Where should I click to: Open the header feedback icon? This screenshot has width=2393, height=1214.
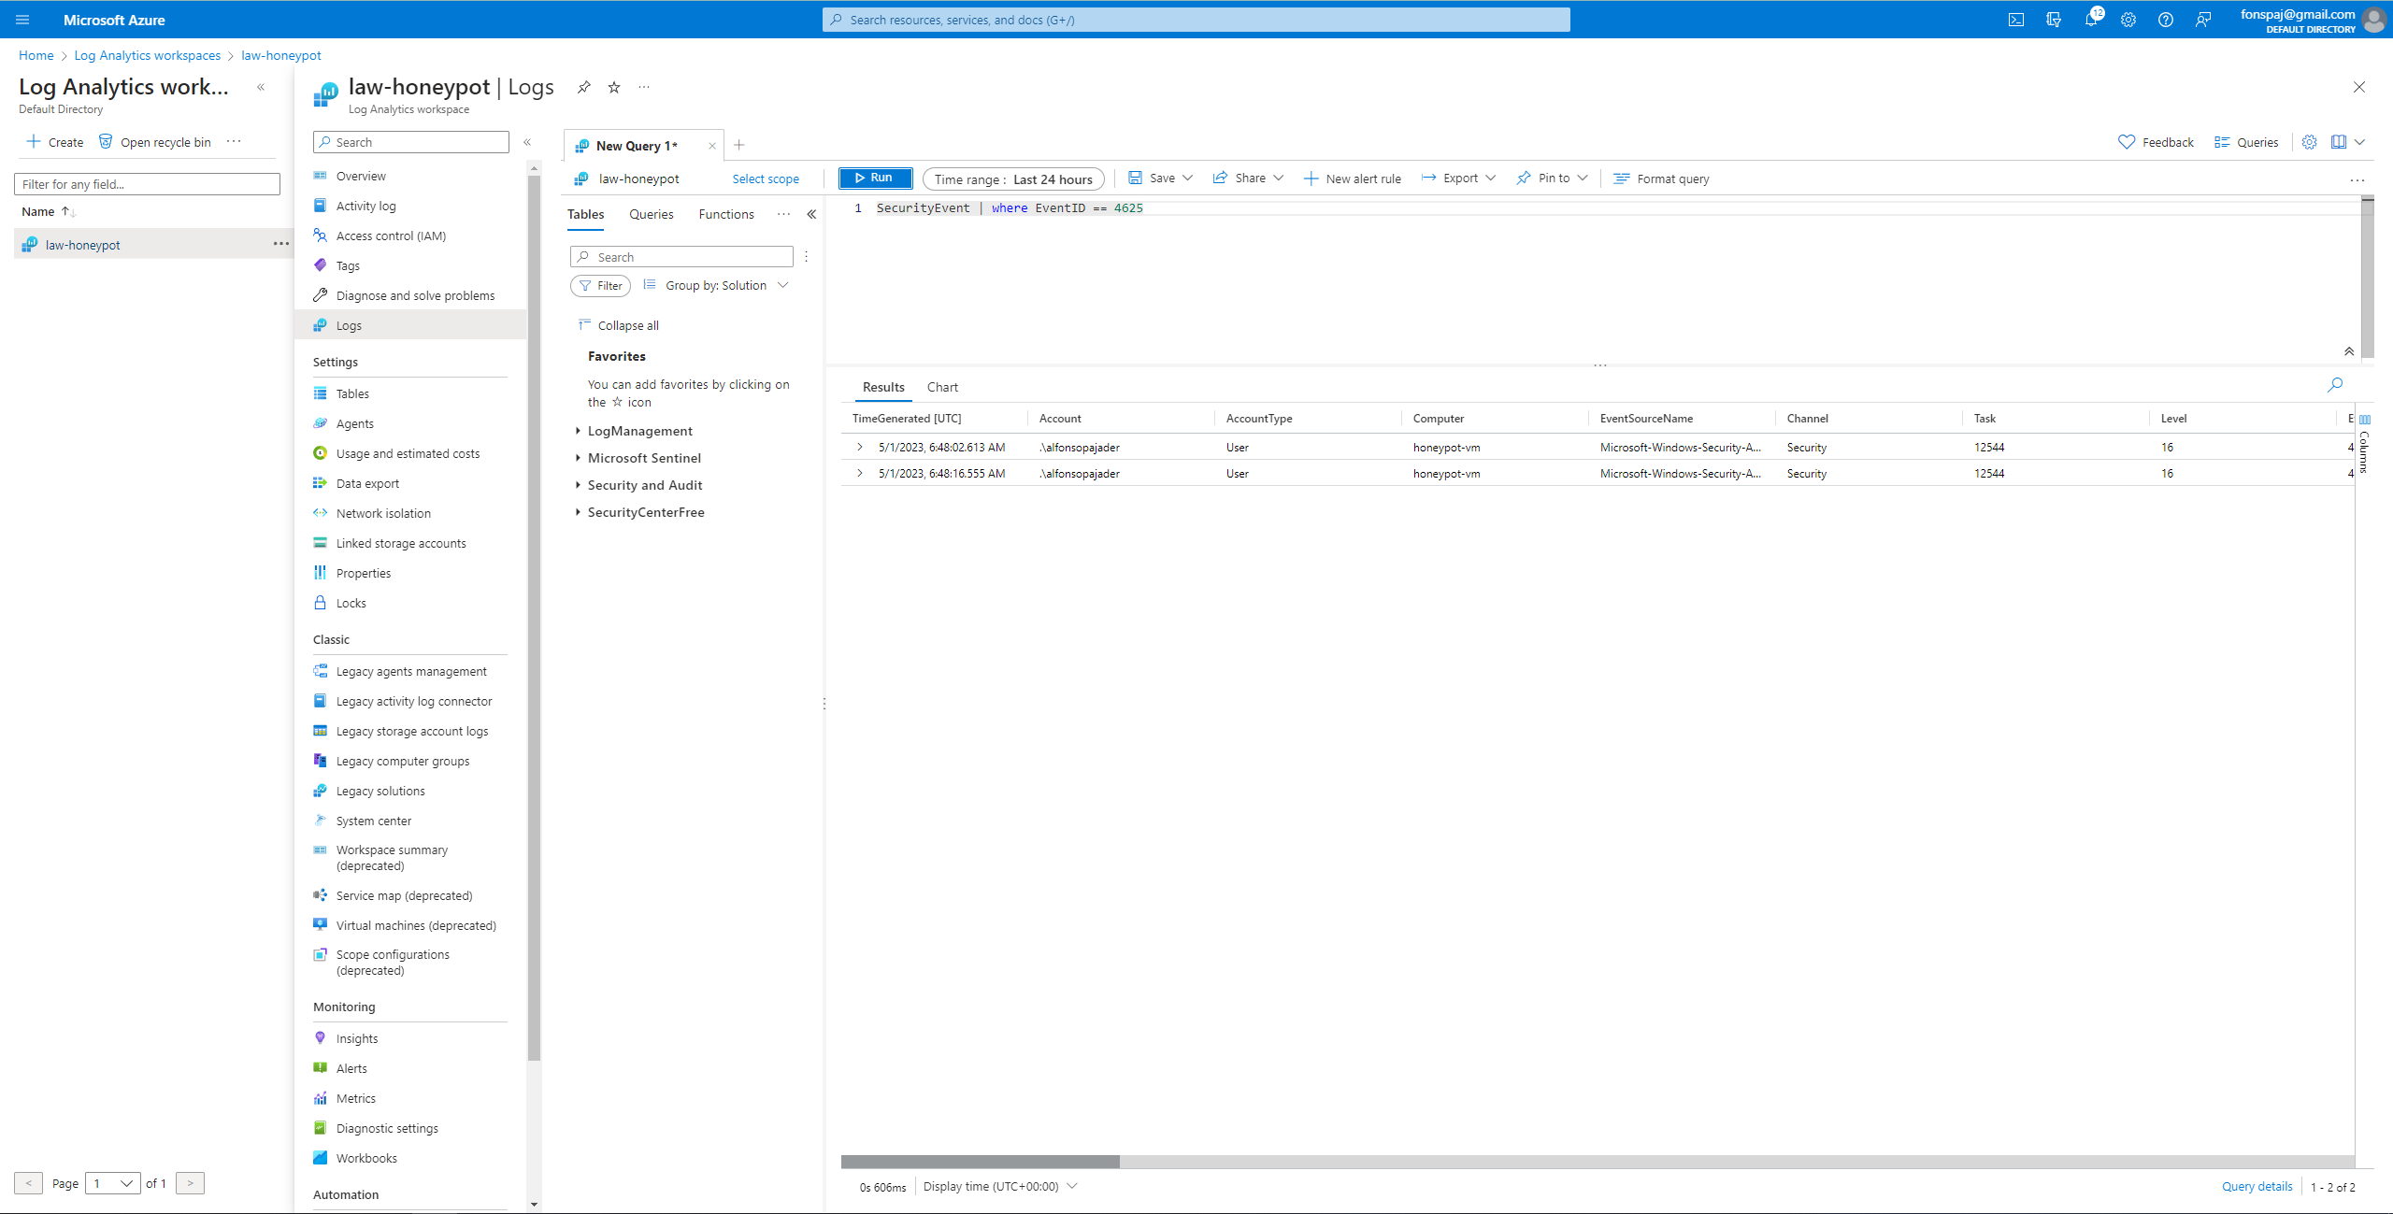click(2203, 20)
